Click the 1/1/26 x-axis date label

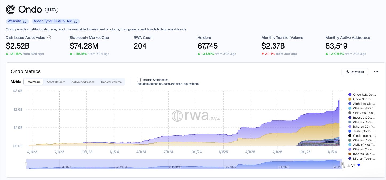click(x=332, y=151)
